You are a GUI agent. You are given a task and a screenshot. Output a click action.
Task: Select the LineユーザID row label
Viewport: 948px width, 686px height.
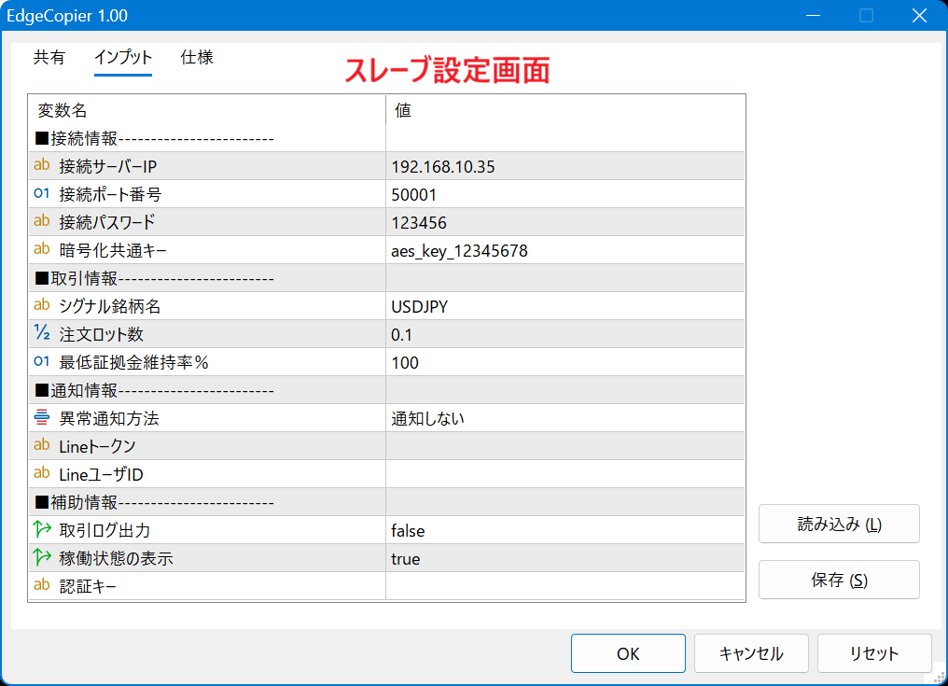click(x=101, y=474)
